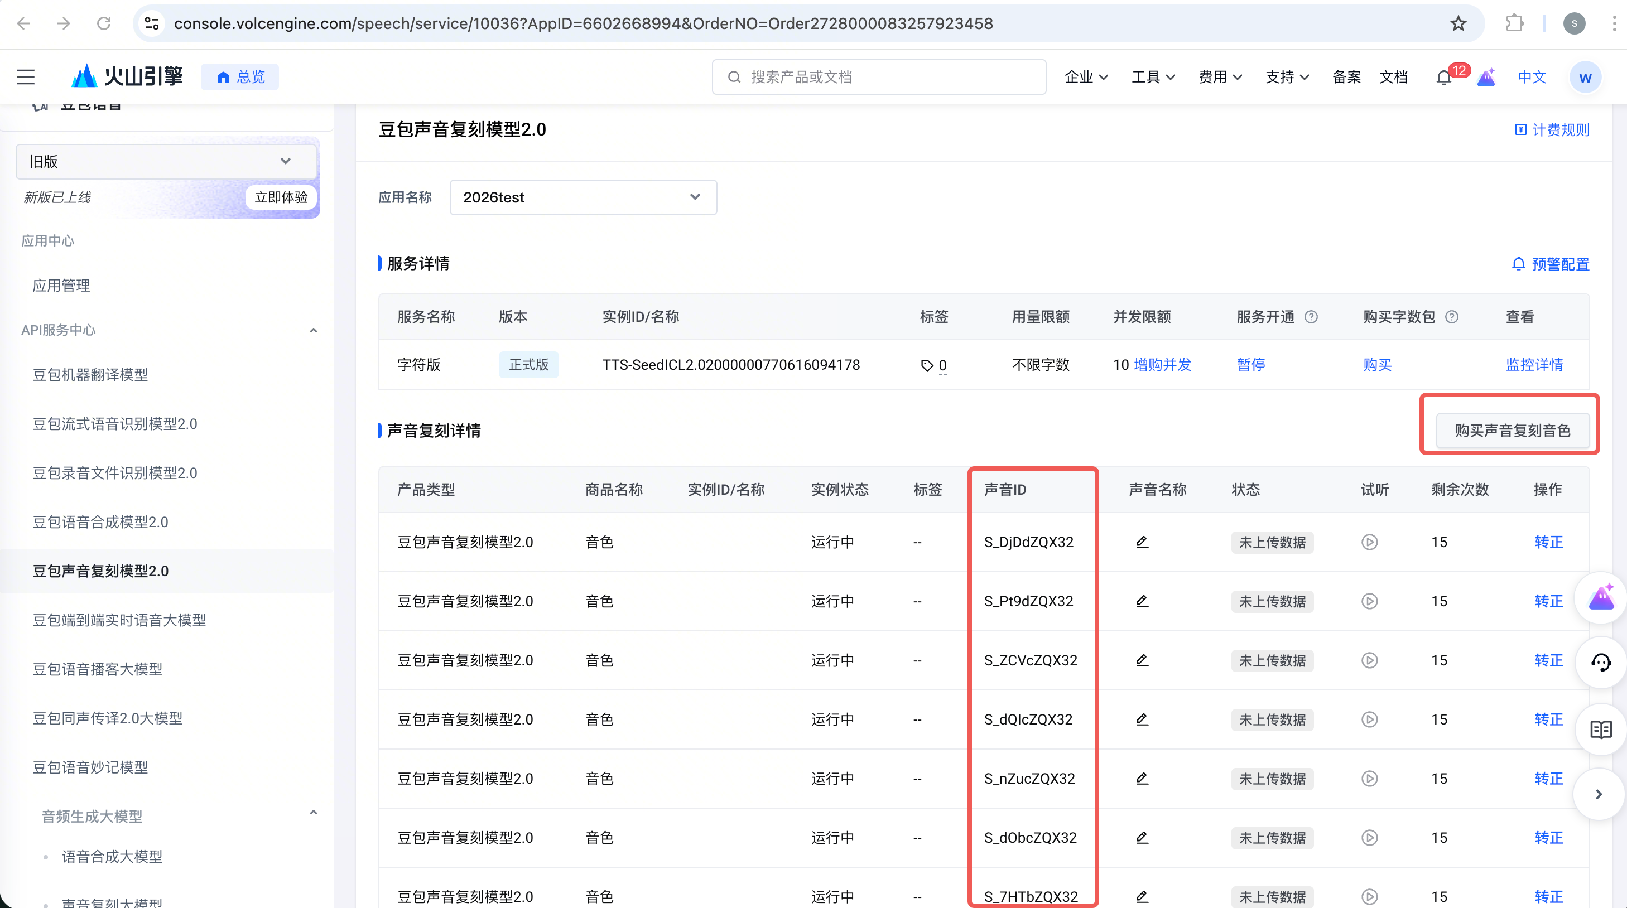Click 转正 for voice S_DjDdZQX32
The height and width of the screenshot is (908, 1627).
coord(1549,542)
